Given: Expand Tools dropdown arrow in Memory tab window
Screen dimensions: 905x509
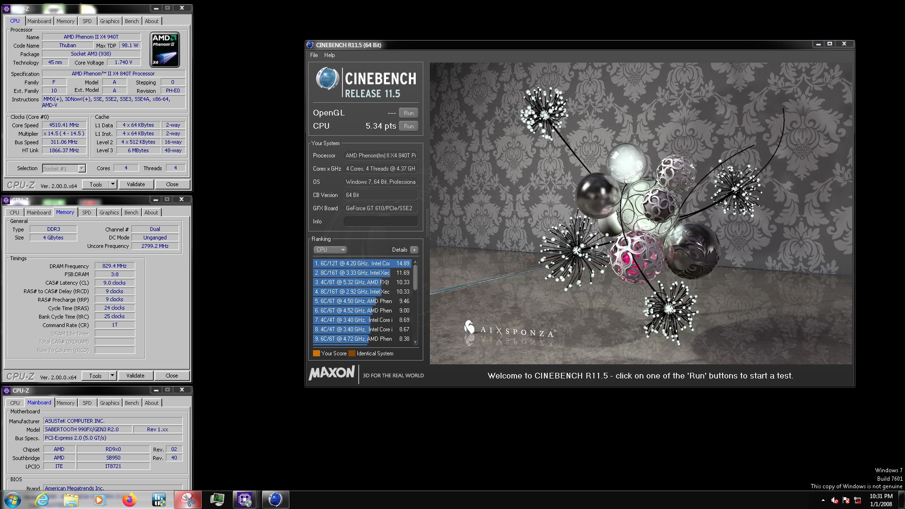Looking at the screenshot, I should pos(112,376).
